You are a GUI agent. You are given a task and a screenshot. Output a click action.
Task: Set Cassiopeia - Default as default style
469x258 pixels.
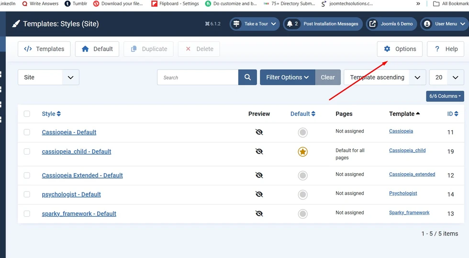[x=302, y=132]
